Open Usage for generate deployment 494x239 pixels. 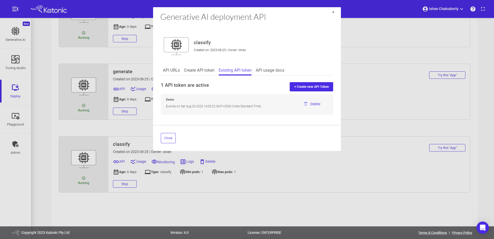click(138, 89)
